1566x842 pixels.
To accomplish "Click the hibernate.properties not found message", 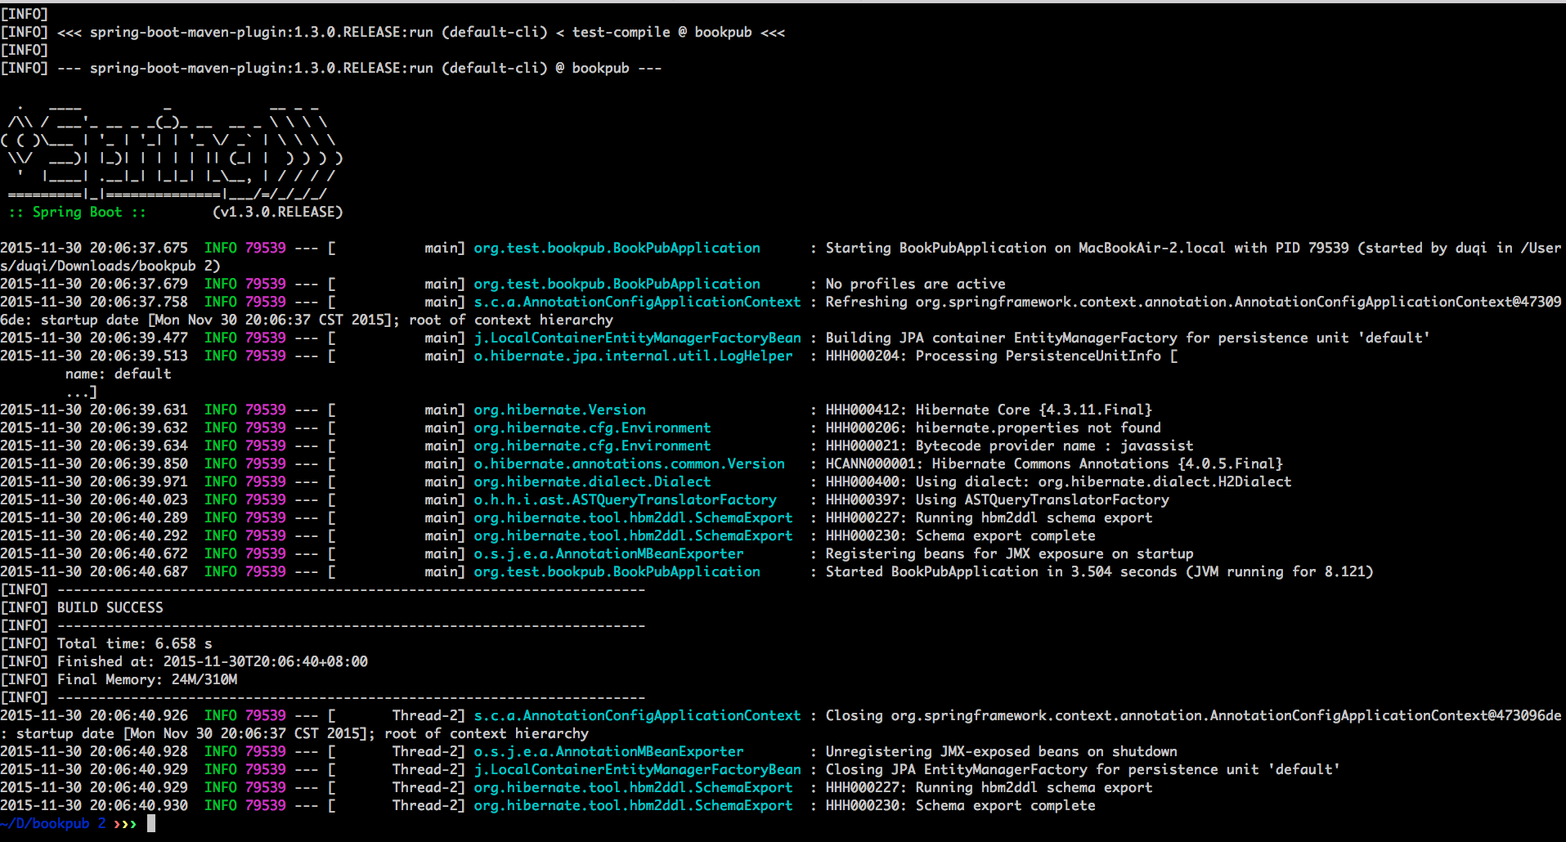I will 1038,428.
